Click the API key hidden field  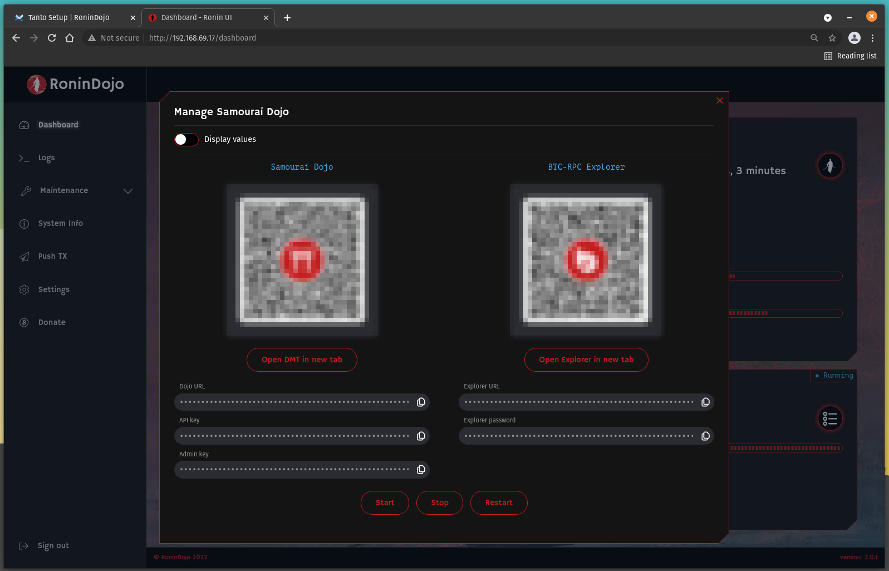click(x=302, y=436)
